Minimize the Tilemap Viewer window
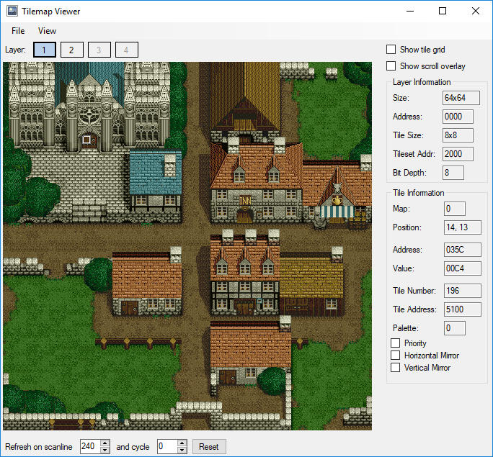Screen dimensions: 493x457 tap(410, 11)
